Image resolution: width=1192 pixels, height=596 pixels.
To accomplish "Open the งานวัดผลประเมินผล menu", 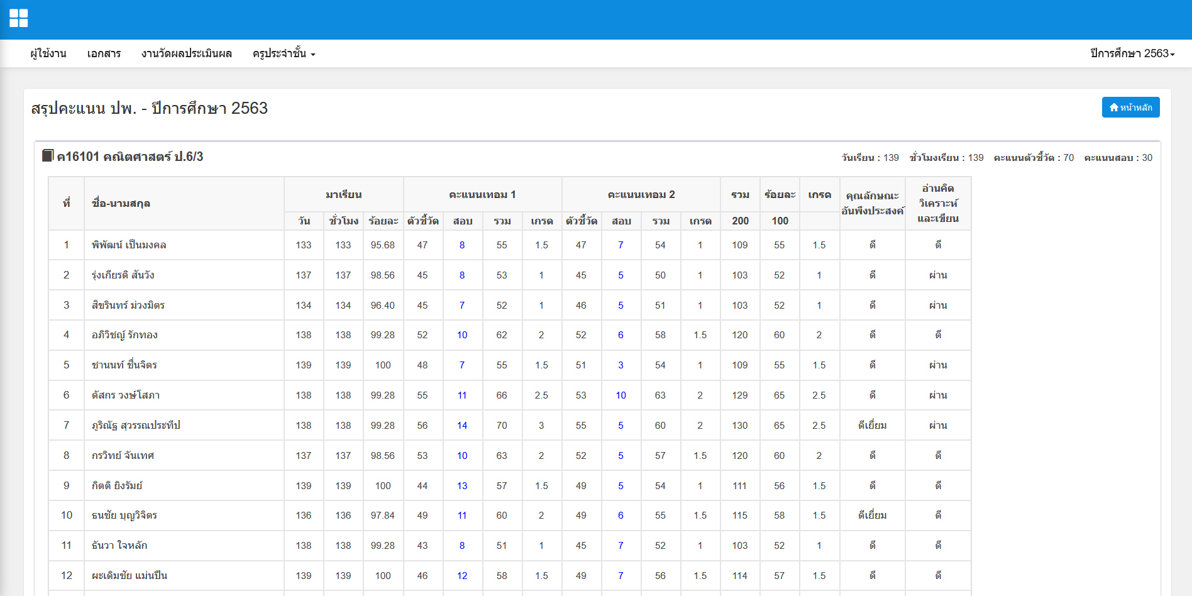I will pyautogui.click(x=187, y=53).
